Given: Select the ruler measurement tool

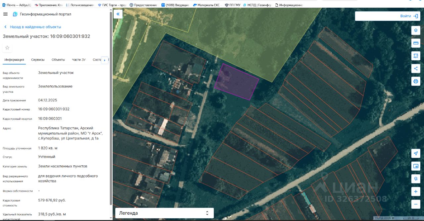Looking at the screenshot, I should tap(416, 43).
